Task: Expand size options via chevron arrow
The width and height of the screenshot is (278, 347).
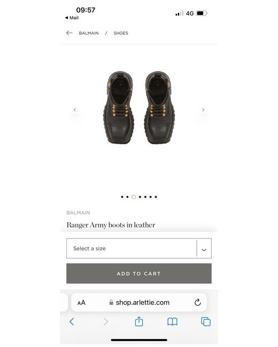Action: pyautogui.click(x=204, y=250)
